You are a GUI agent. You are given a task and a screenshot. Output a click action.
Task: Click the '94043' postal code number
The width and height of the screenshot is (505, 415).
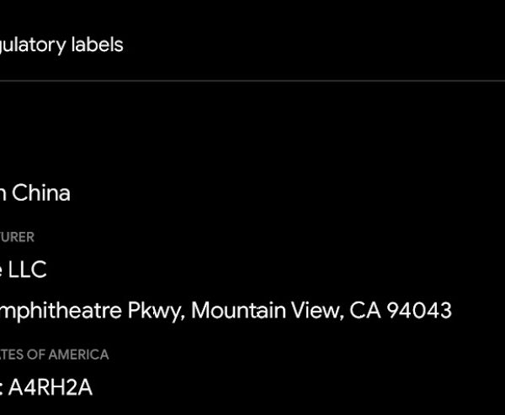(419, 311)
